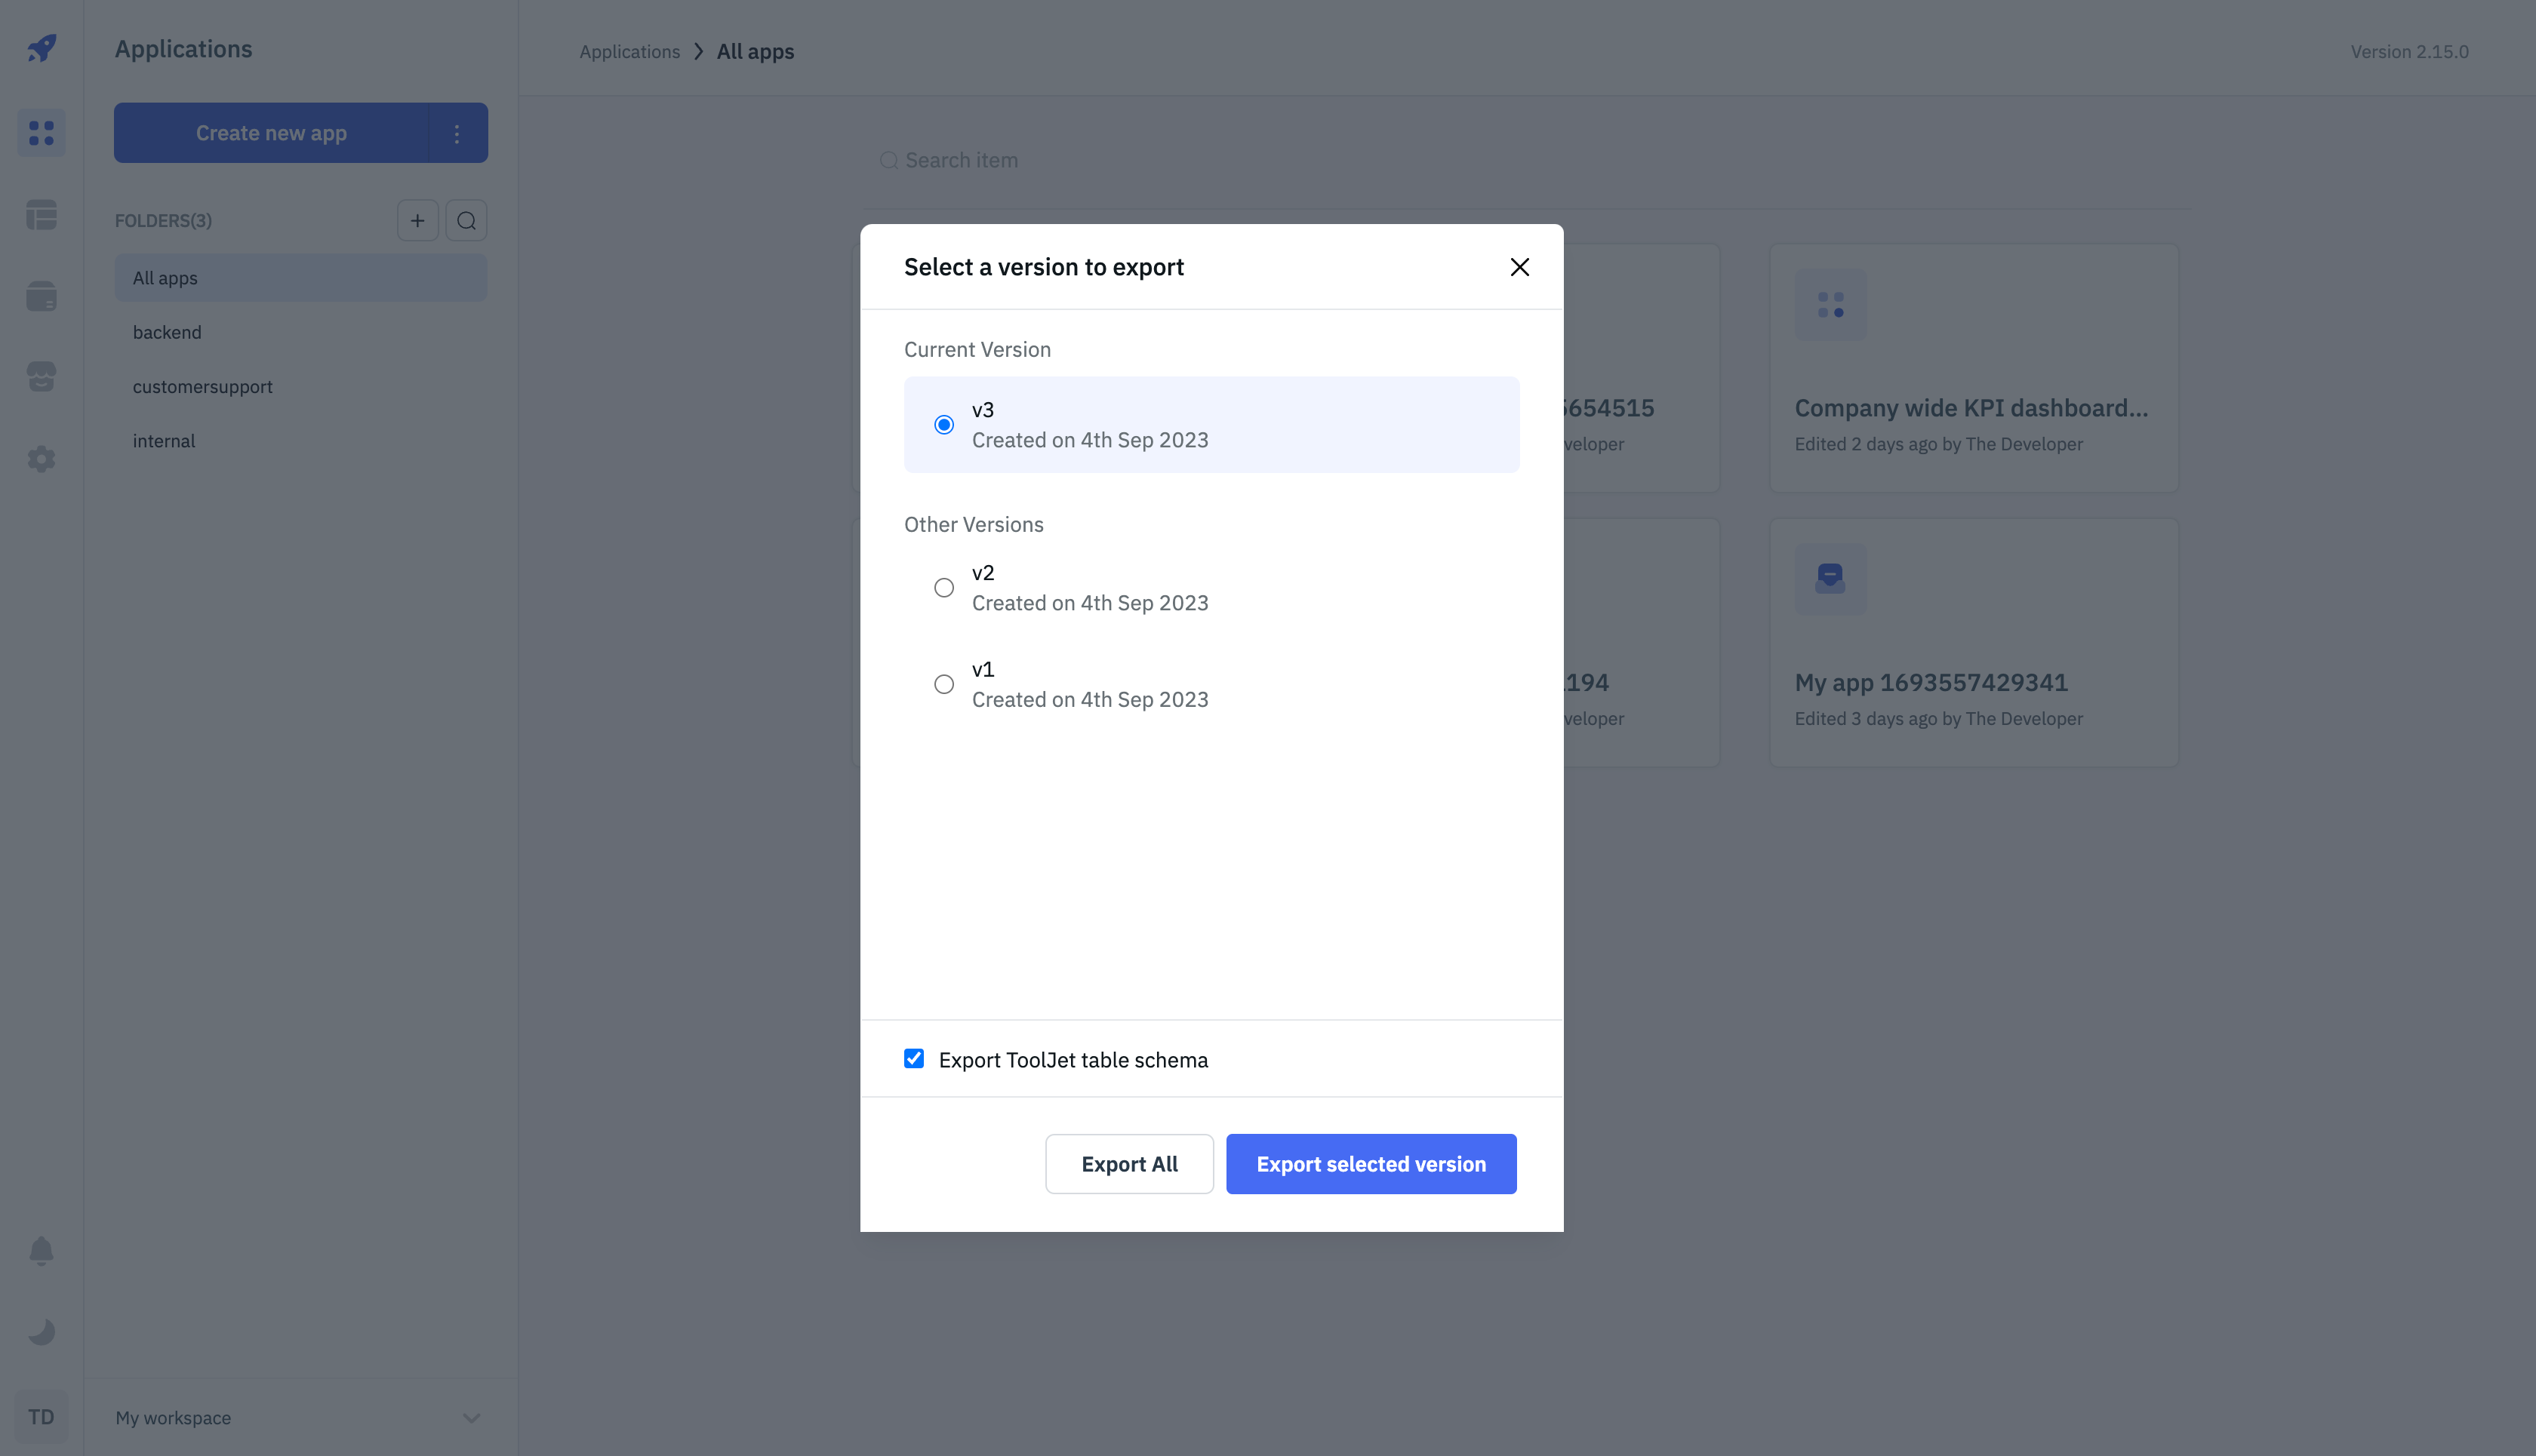2536x1456 pixels.
Task: Open Workspace settings gear icon
Action: (x=41, y=459)
